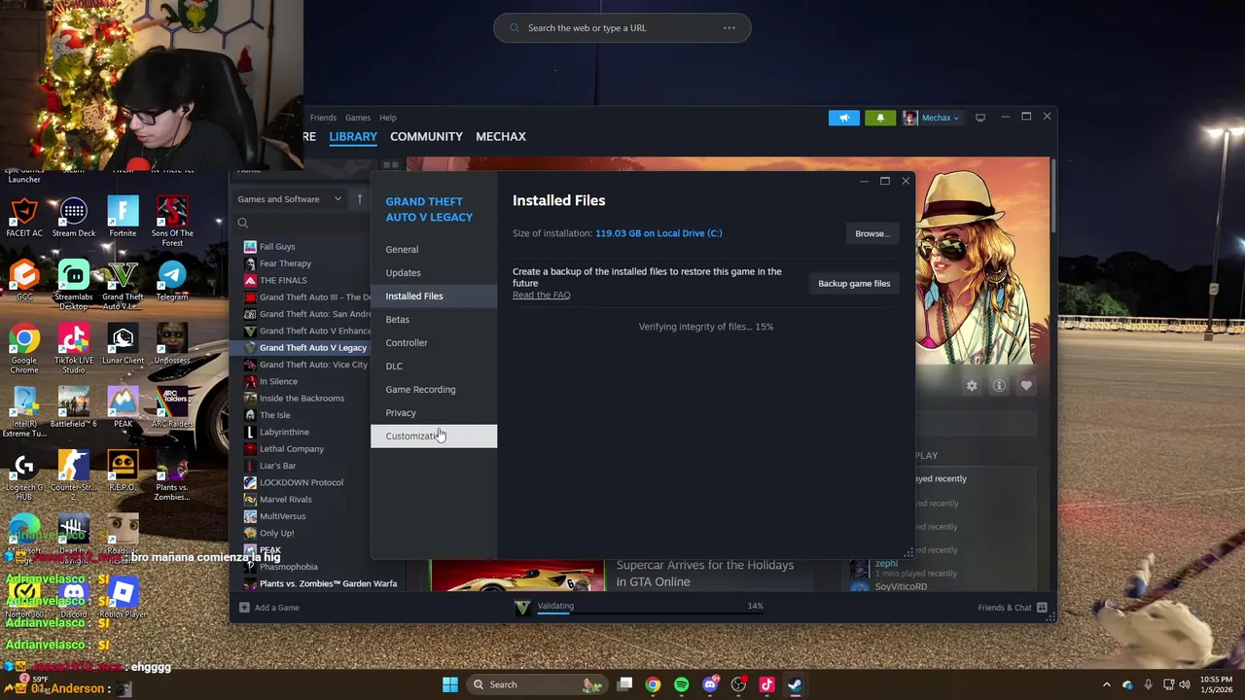Image resolution: width=1245 pixels, height=700 pixels.
Task: Open Sons Of The Forest desktop shortcut
Action: click(172, 222)
